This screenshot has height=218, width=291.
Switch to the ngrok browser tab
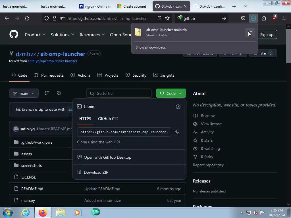(95, 6)
